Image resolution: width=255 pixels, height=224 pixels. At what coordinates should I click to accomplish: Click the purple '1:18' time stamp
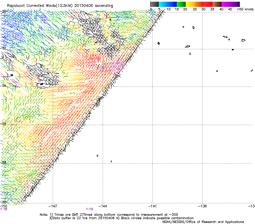[3, 209]
